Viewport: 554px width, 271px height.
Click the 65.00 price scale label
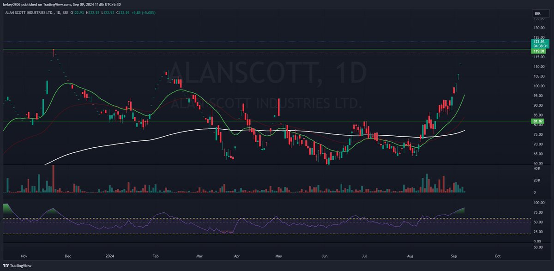(x=538, y=154)
